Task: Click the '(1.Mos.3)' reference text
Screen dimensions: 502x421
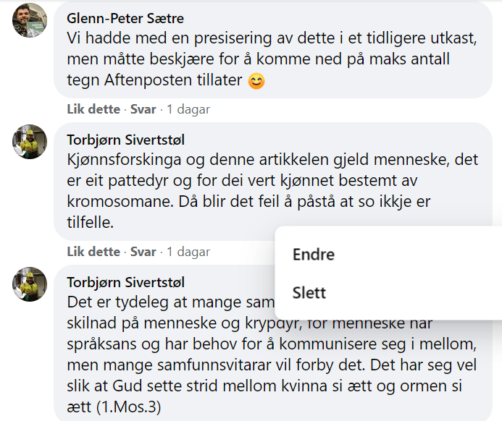Action: 127,407
